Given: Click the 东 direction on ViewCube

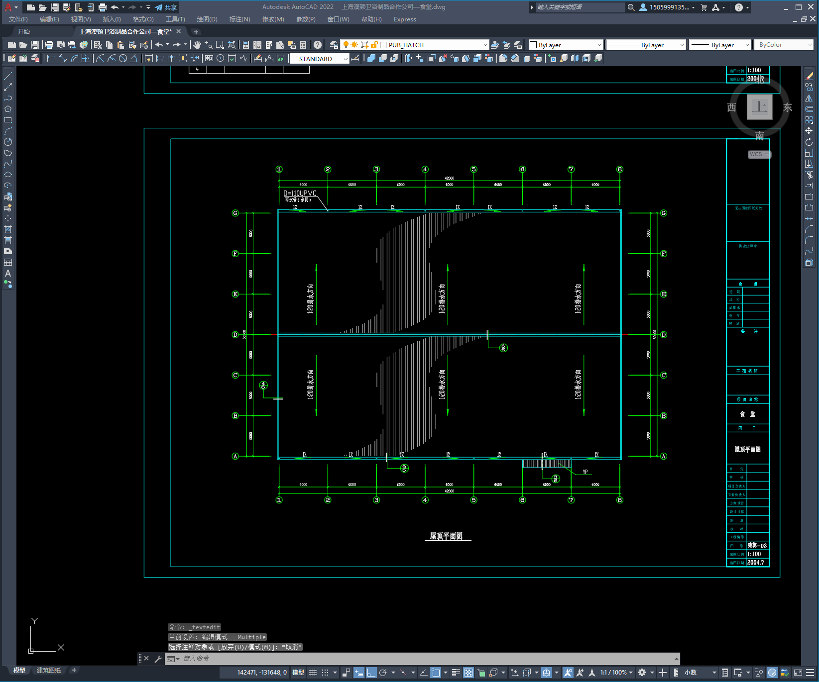Looking at the screenshot, I should click(x=788, y=107).
